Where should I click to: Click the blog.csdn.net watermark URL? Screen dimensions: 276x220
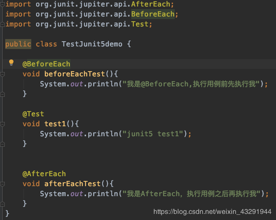click(213, 212)
